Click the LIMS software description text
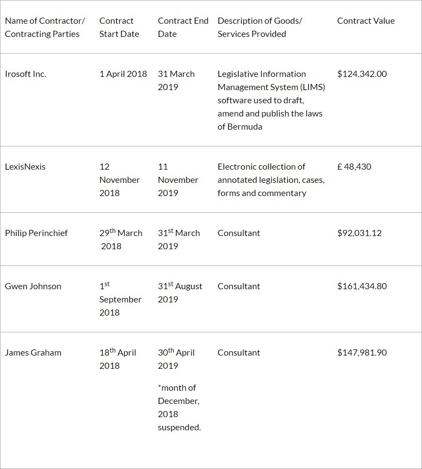The image size is (422, 469). [271, 100]
